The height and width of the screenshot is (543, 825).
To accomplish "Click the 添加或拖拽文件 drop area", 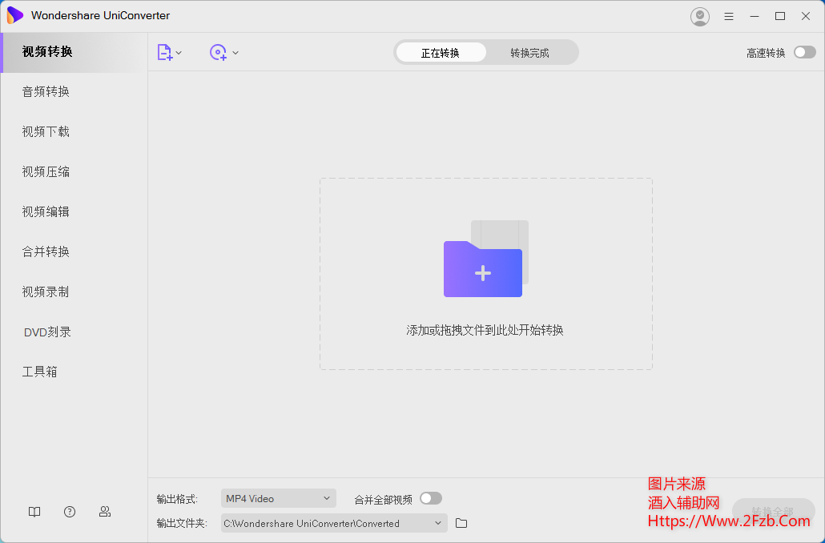I will pyautogui.click(x=485, y=274).
